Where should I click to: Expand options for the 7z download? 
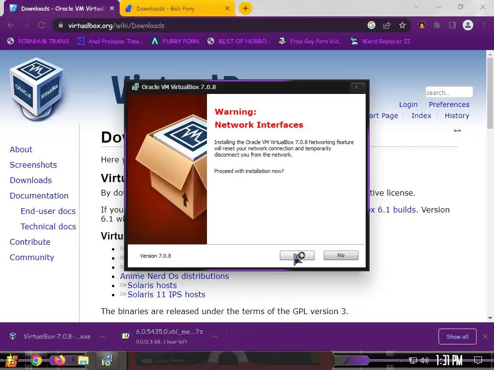tap(215, 337)
